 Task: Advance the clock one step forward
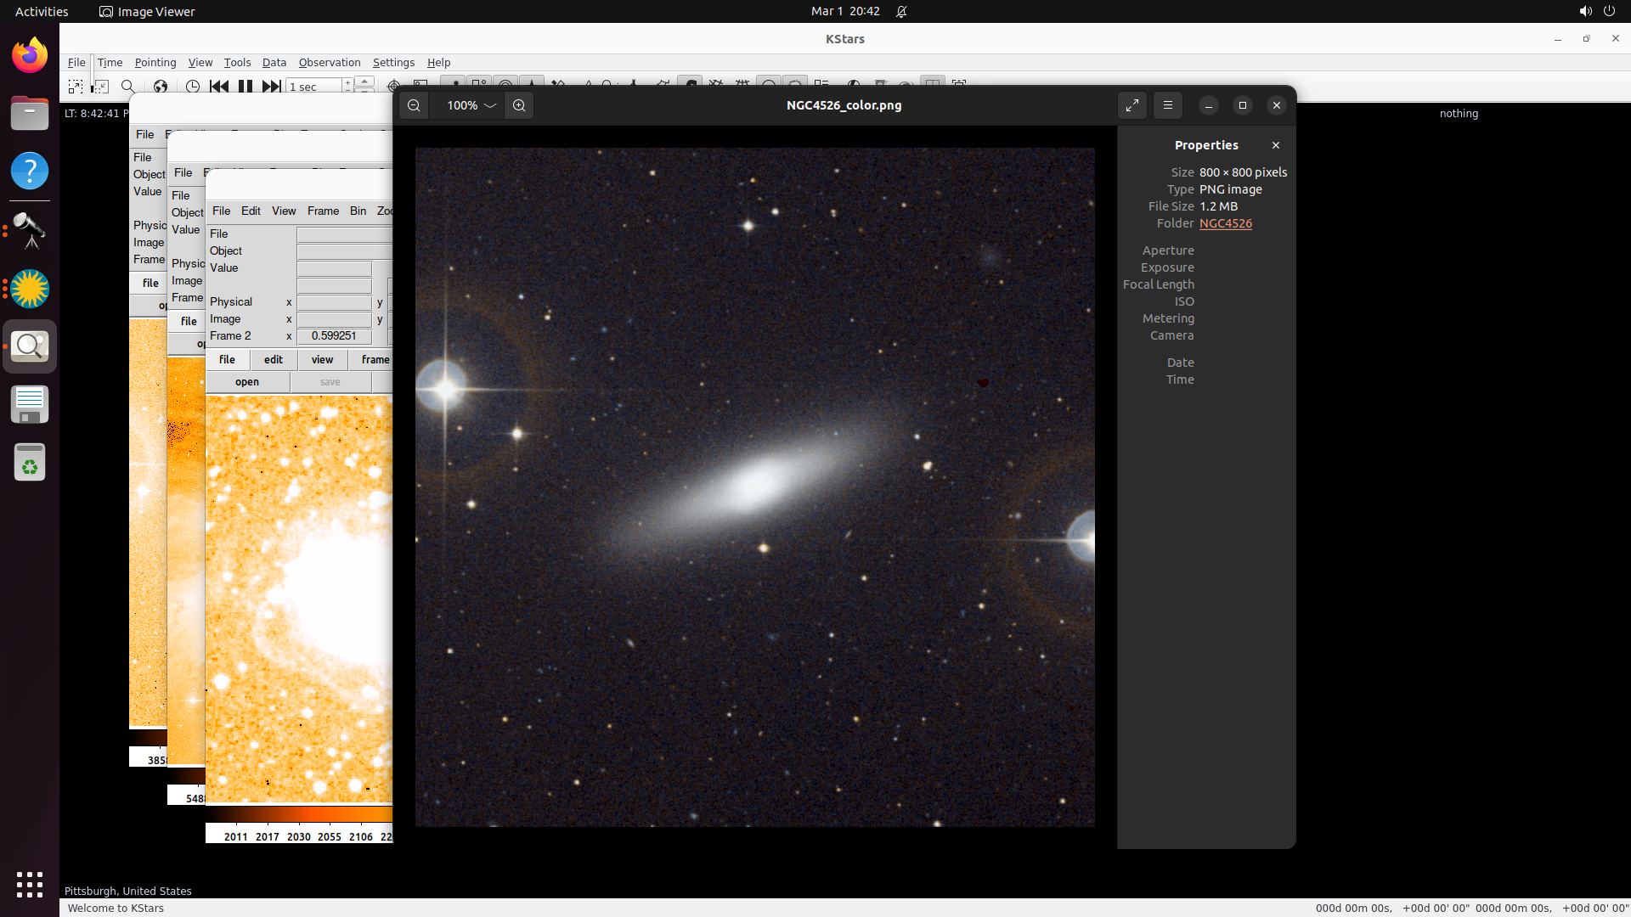[x=271, y=86]
